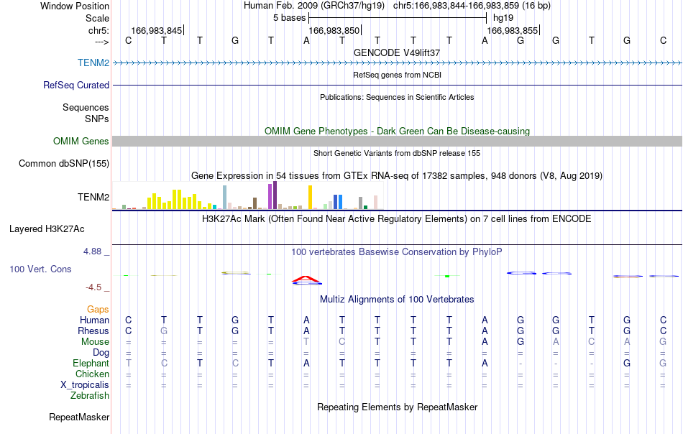Screen dimensions: 683x434
Task: Click the TENM2 GENCODE track label
Action: pos(93,63)
